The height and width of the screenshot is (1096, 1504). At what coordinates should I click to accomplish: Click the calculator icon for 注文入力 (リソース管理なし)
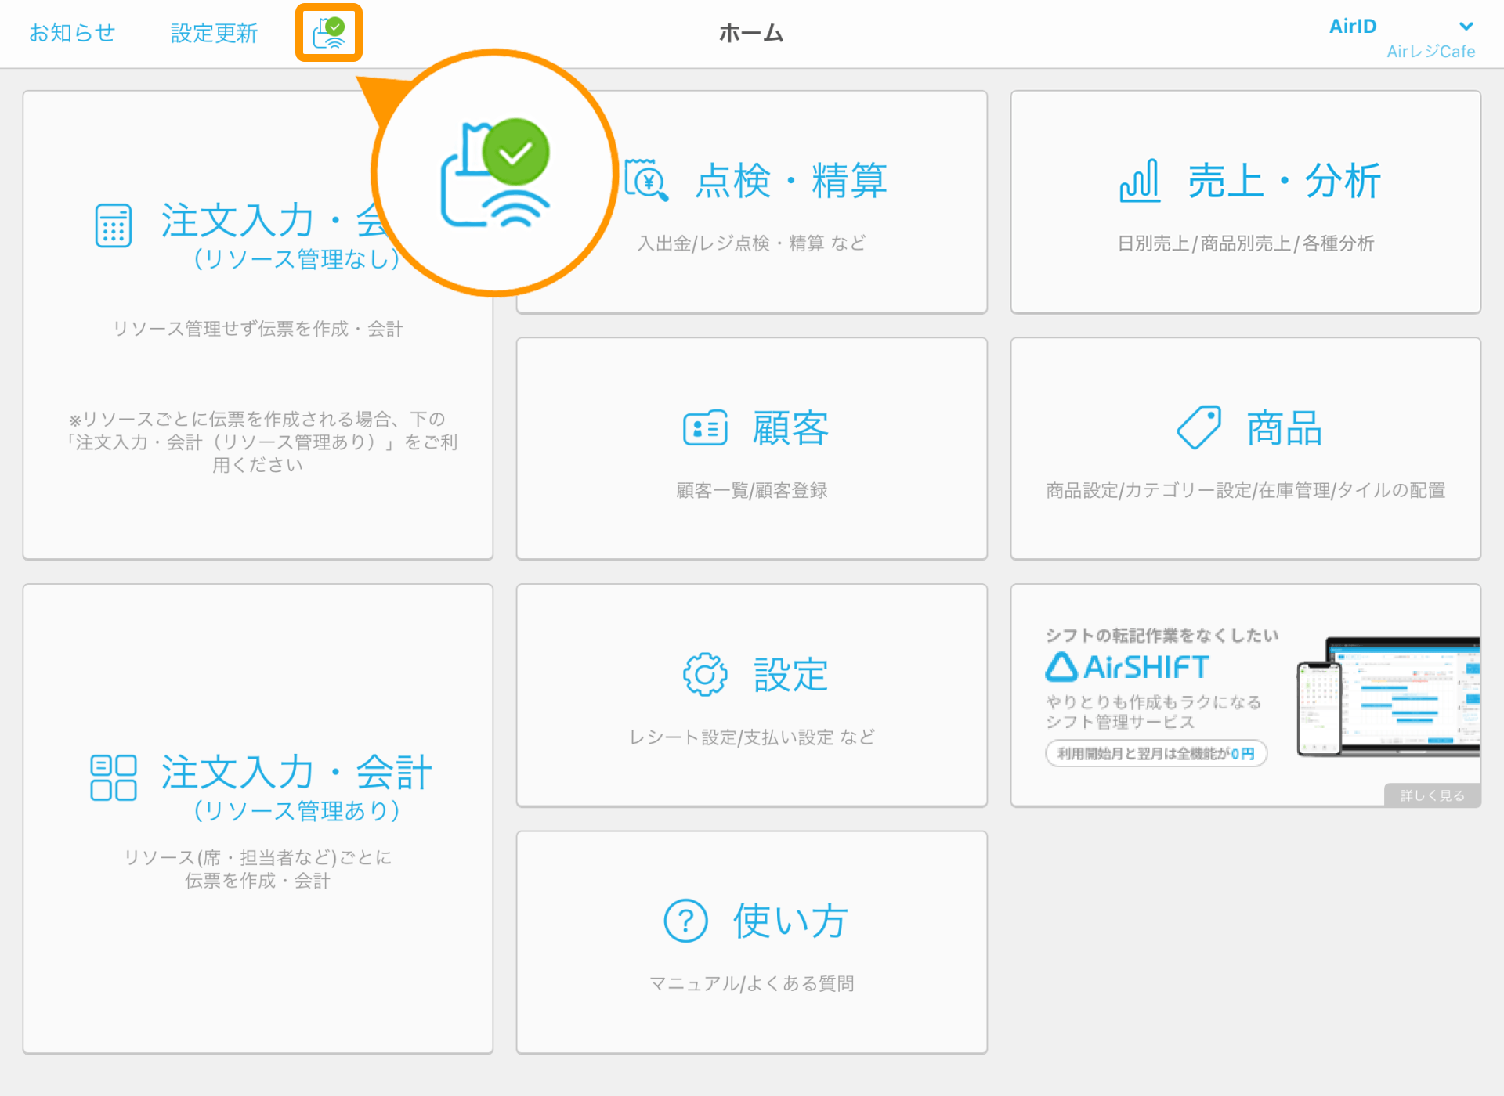coord(114,225)
